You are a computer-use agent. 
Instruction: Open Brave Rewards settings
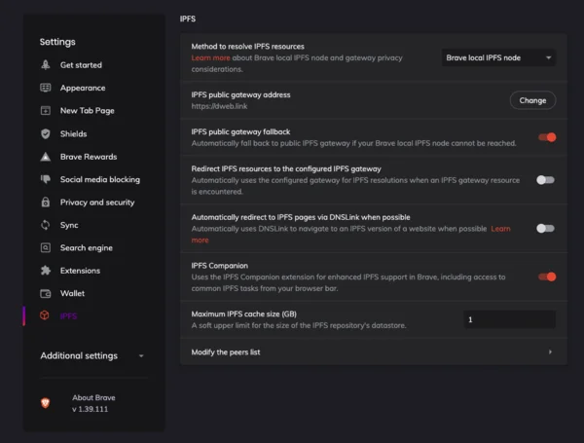(x=89, y=157)
